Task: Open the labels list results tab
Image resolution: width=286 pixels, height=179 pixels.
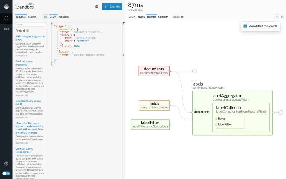Action: point(178,17)
